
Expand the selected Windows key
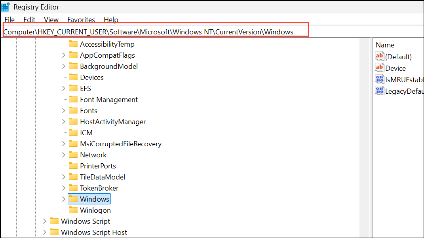point(64,199)
